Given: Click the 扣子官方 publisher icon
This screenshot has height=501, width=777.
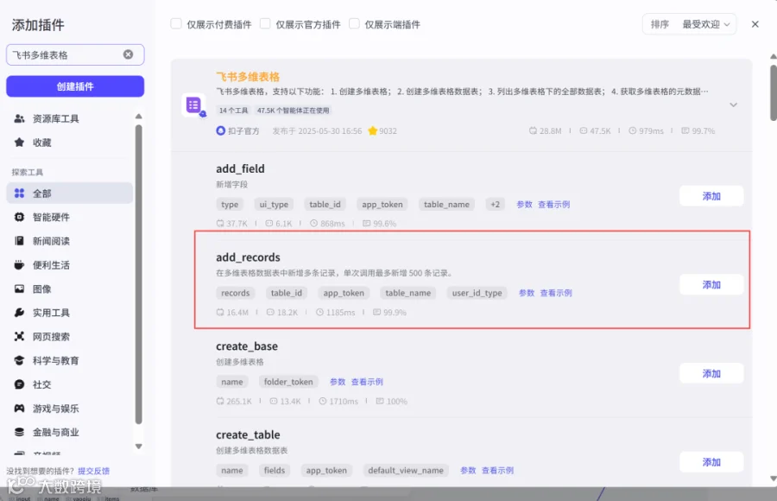Looking at the screenshot, I should [x=220, y=131].
